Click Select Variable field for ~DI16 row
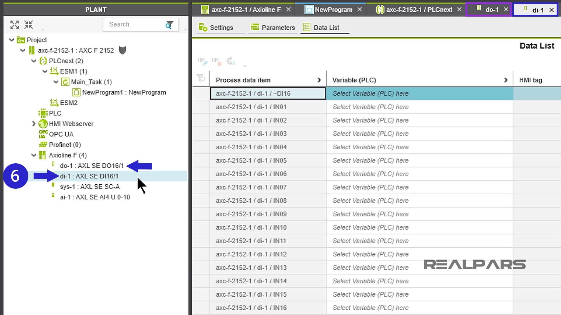 420,94
